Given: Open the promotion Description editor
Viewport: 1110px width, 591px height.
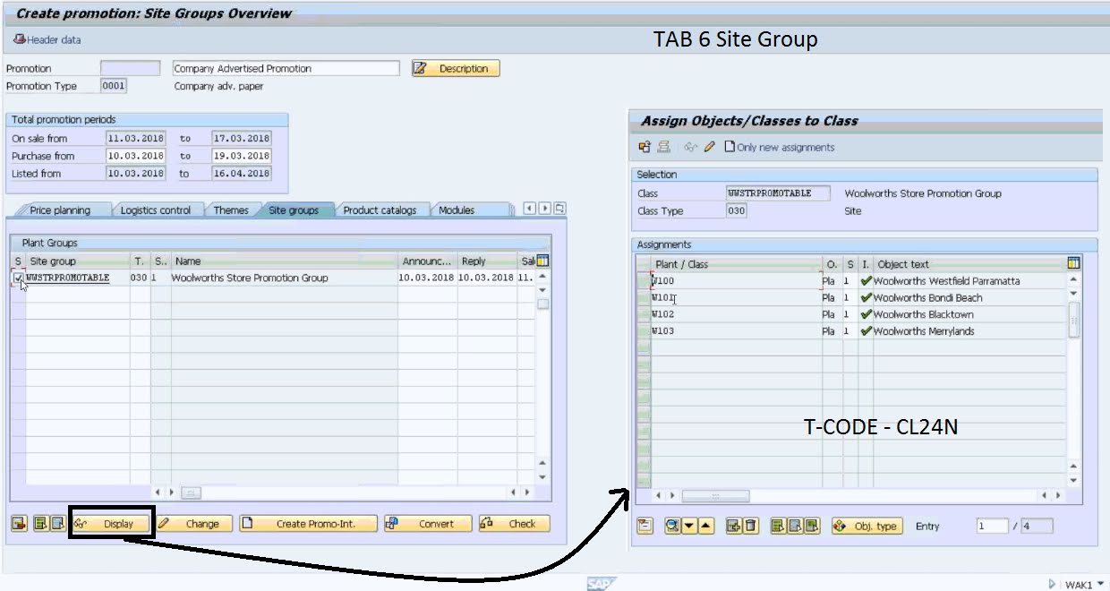Looking at the screenshot, I should coord(455,68).
